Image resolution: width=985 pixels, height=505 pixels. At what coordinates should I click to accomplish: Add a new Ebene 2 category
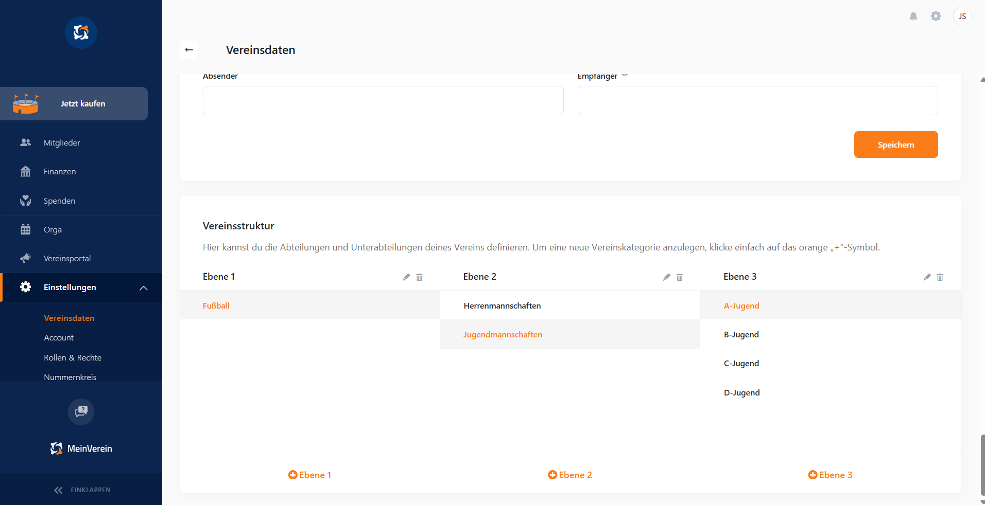click(x=569, y=475)
